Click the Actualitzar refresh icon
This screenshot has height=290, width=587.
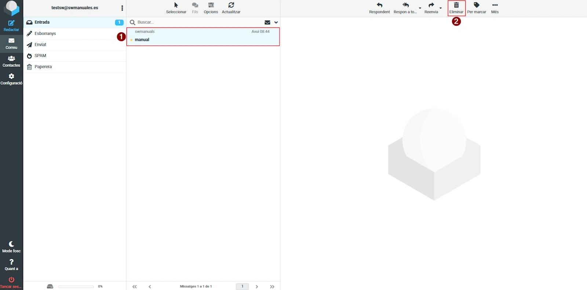(231, 6)
